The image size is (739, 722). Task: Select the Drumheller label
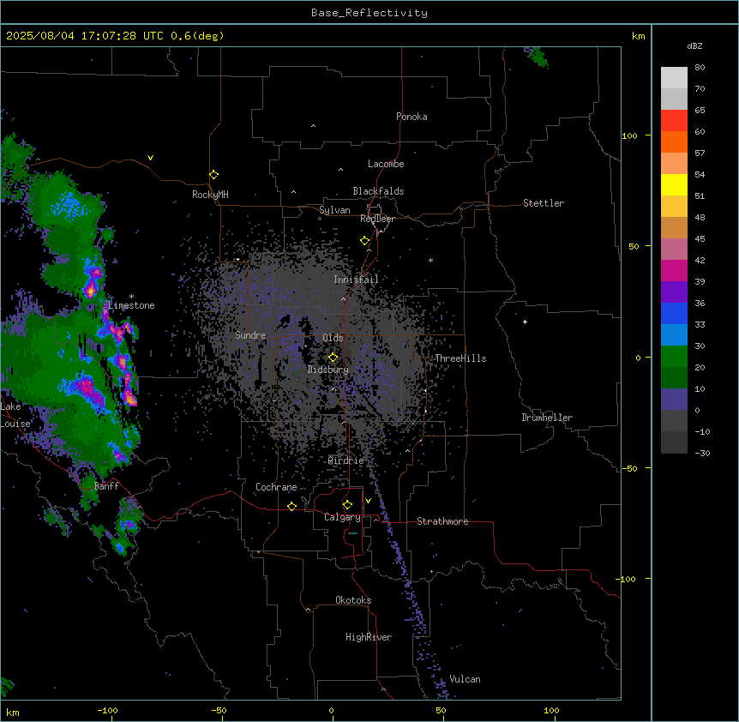tap(547, 418)
